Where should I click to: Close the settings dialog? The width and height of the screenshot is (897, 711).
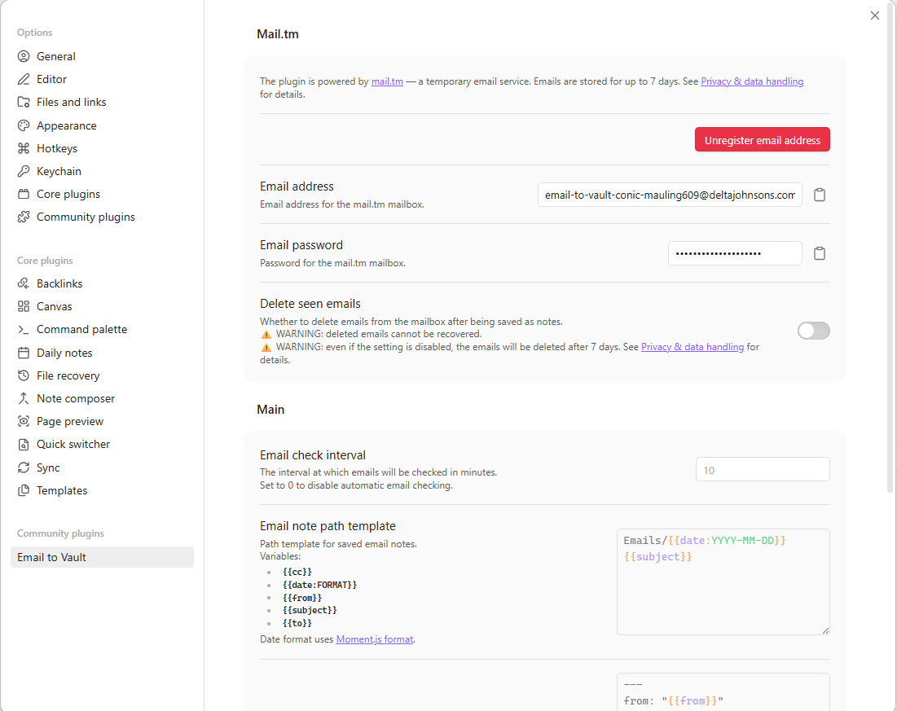pyautogui.click(x=875, y=15)
